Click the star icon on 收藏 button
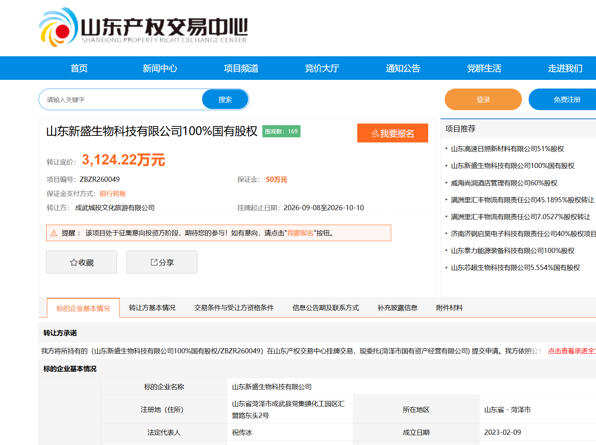The height and width of the screenshot is (445, 596). pyautogui.click(x=74, y=262)
